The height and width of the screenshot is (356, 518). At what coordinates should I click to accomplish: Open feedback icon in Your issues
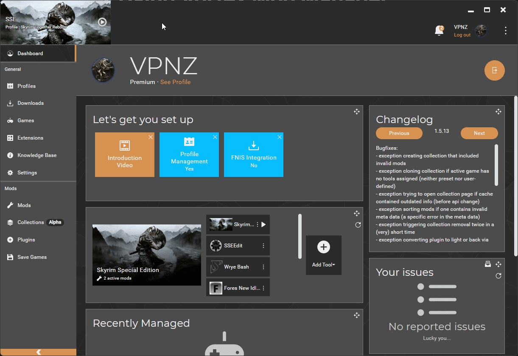[488, 264]
